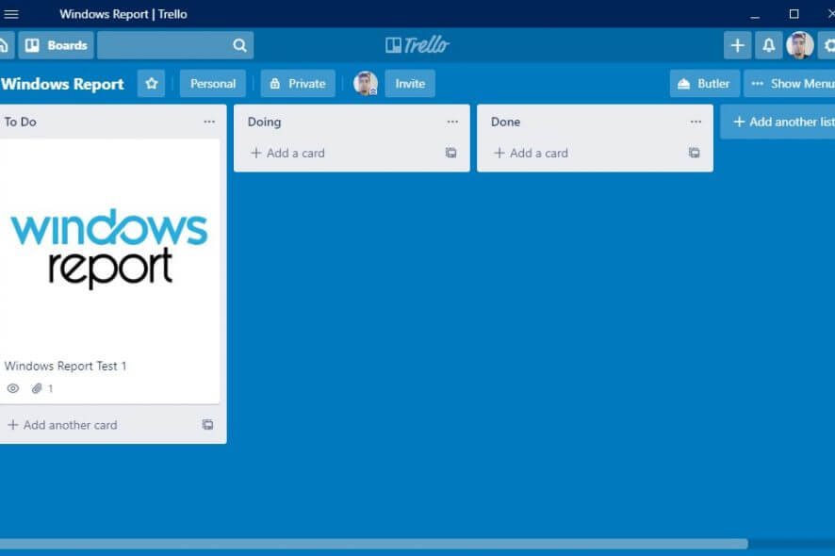Click Show Menu
The width and height of the screenshot is (835, 556).
click(790, 84)
